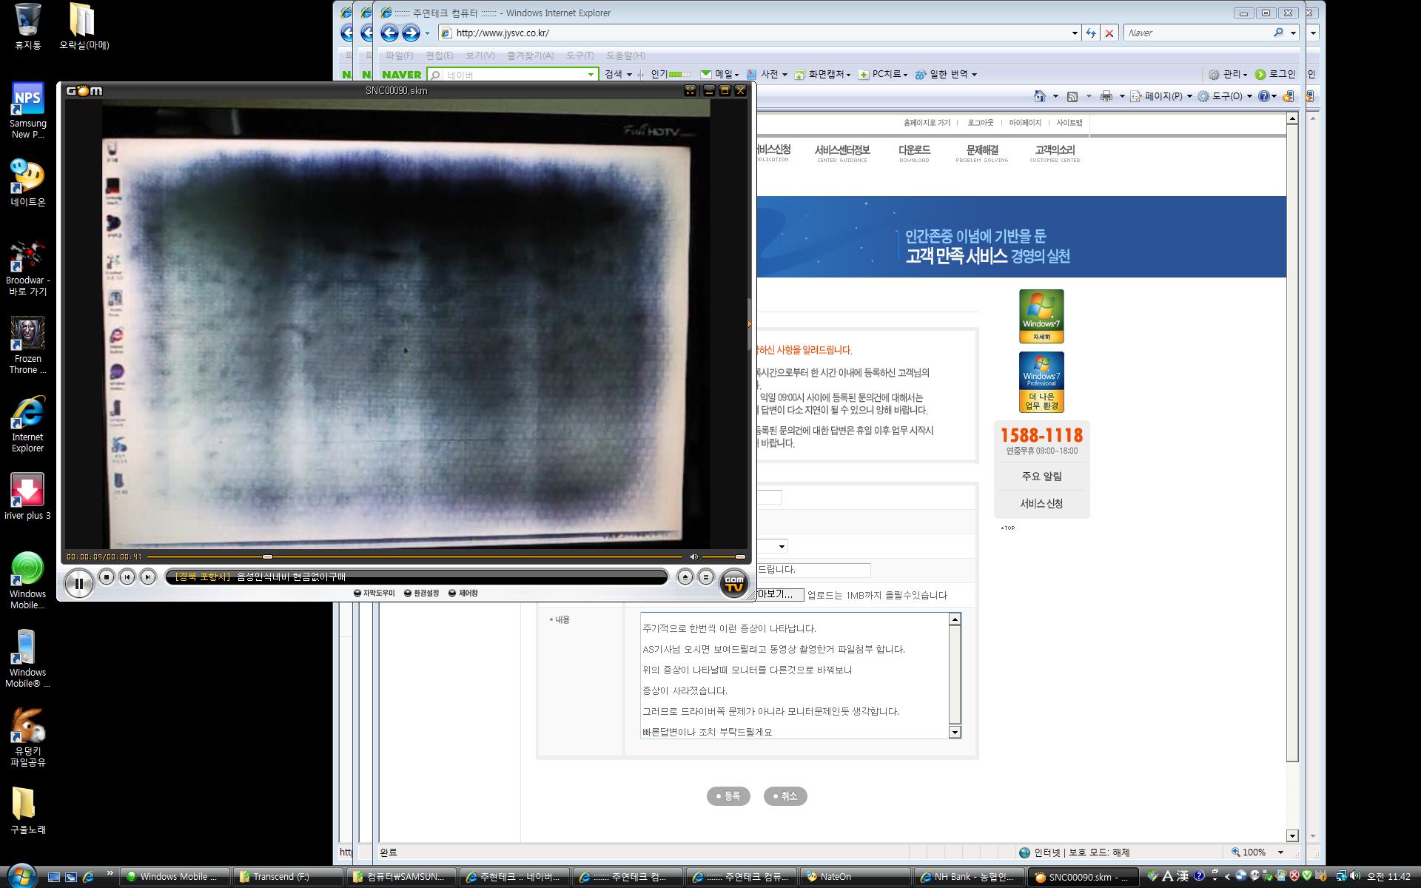Print page with printer icon
Image resolution: width=1421 pixels, height=888 pixels.
[1106, 96]
